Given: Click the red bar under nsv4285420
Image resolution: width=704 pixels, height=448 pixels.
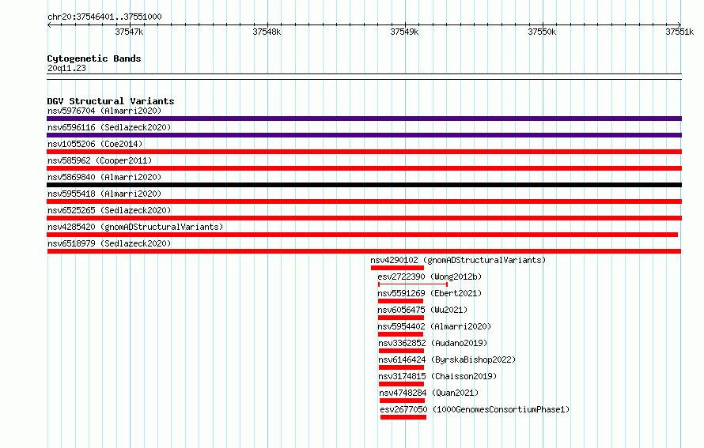Looking at the screenshot, I should click(x=362, y=235).
